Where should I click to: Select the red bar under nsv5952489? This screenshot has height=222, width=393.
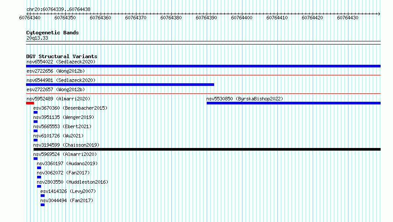click(x=30, y=103)
